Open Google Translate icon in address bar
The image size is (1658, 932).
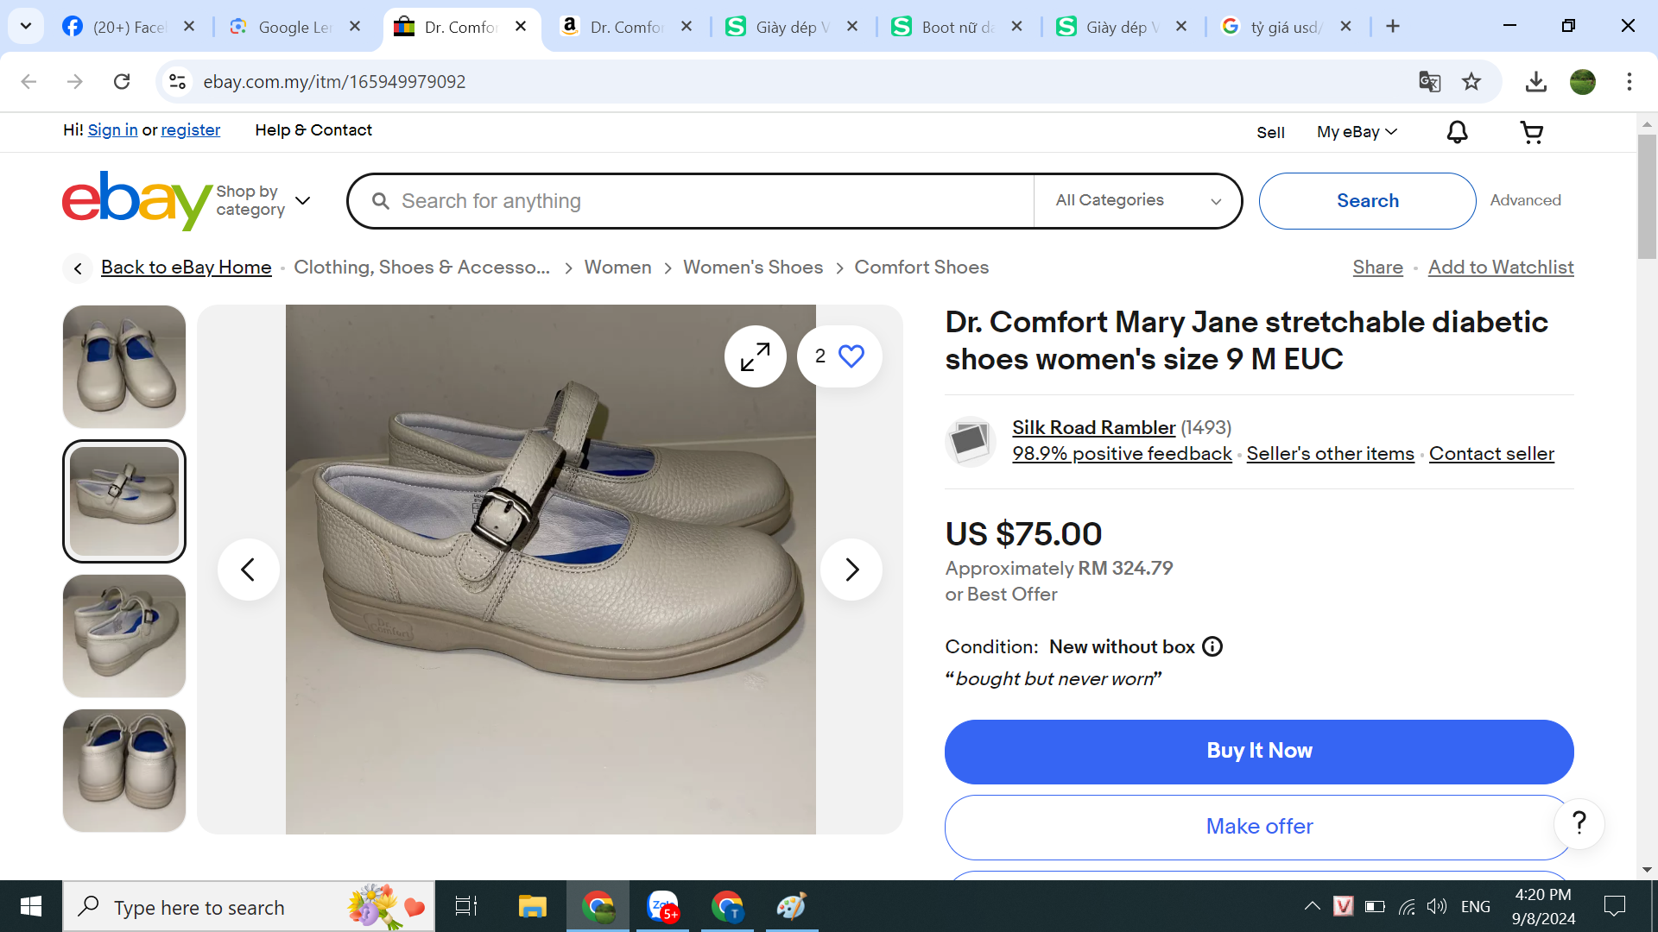click(x=1429, y=82)
